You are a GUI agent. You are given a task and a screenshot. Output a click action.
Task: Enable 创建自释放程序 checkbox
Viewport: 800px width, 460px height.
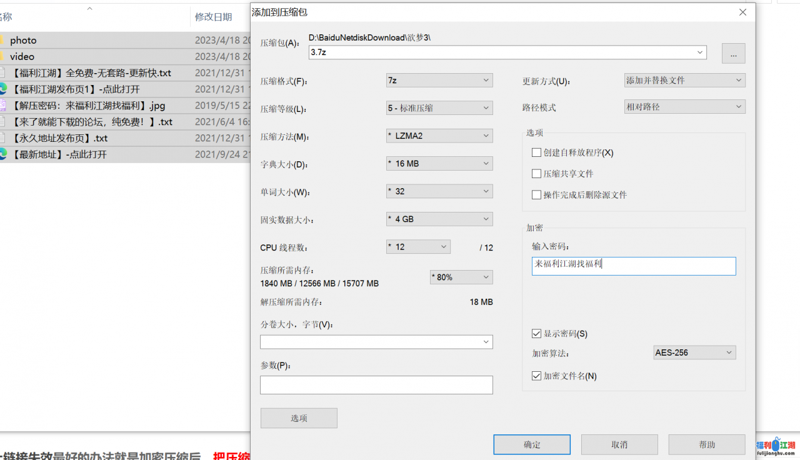click(536, 152)
